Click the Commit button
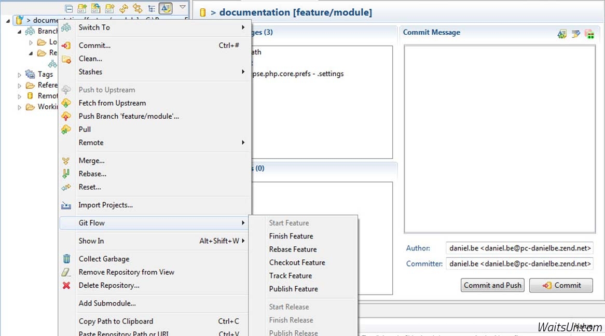Image resolution: width=605 pixels, height=336 pixels. (561, 285)
